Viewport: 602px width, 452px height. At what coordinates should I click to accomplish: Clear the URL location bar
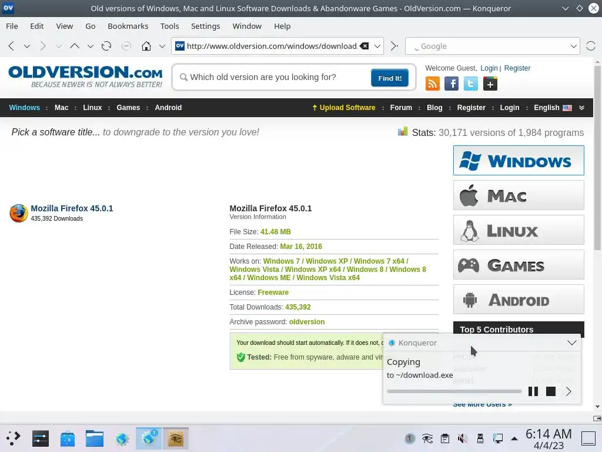[x=364, y=46]
